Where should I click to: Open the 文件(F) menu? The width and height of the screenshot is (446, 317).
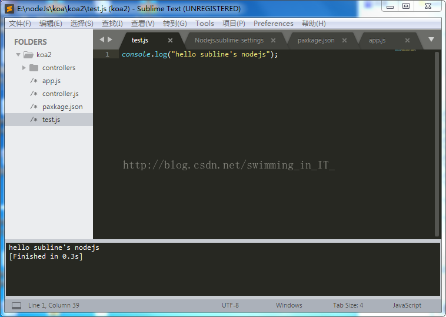tap(19, 24)
